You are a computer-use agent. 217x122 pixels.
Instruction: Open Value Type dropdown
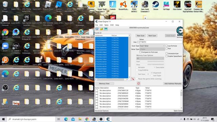coord(152,49)
